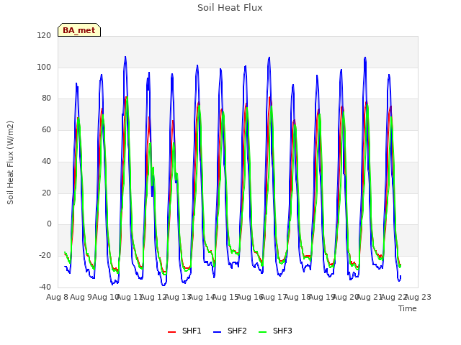Click the Aug 13 x-axis label

[x=178, y=297]
